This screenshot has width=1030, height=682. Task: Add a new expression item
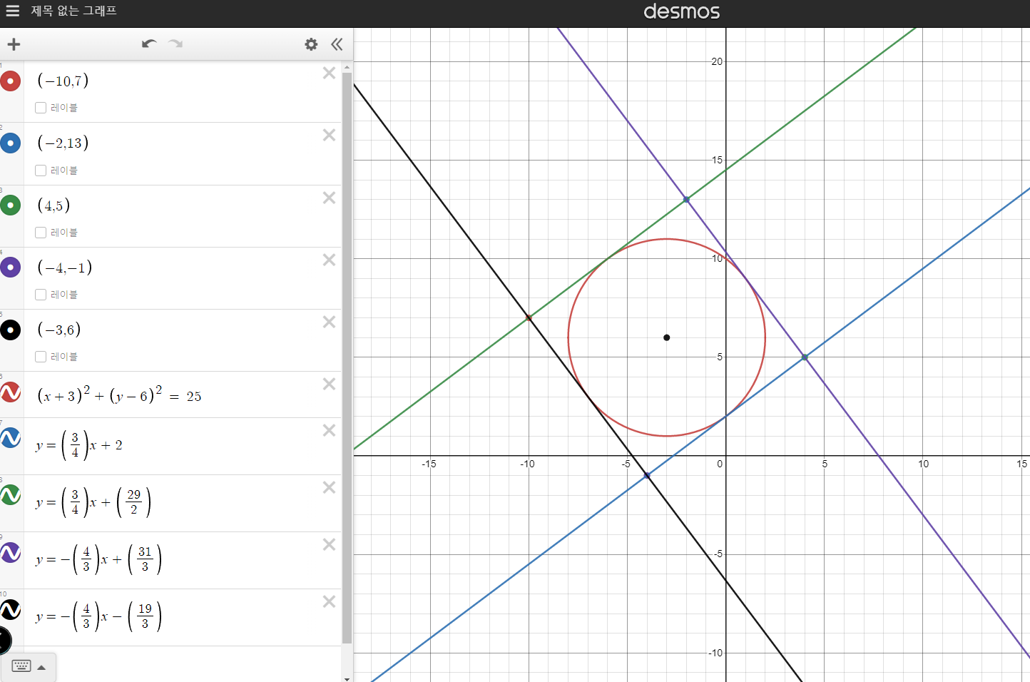tap(14, 44)
